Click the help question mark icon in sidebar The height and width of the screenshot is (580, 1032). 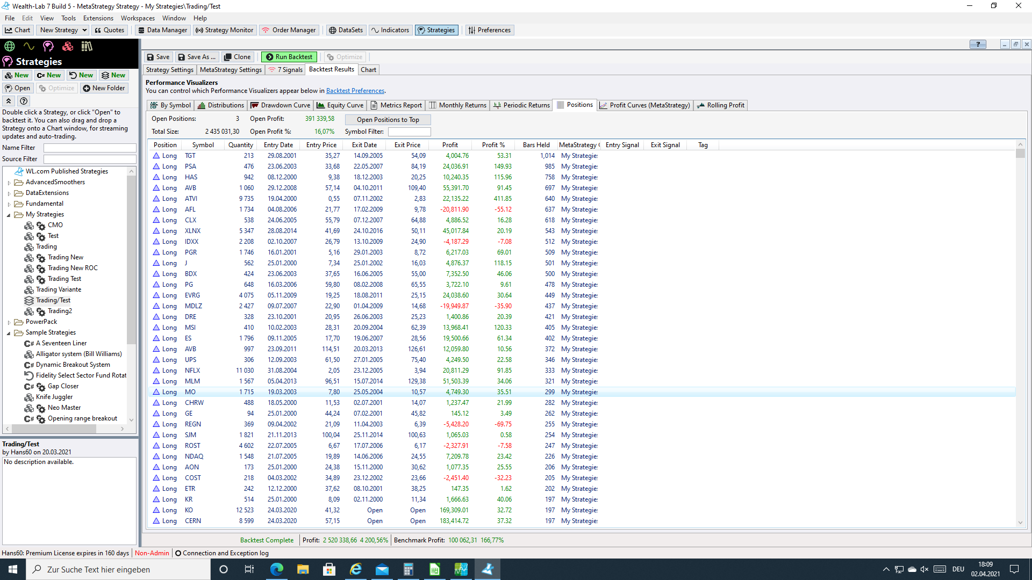[24, 101]
